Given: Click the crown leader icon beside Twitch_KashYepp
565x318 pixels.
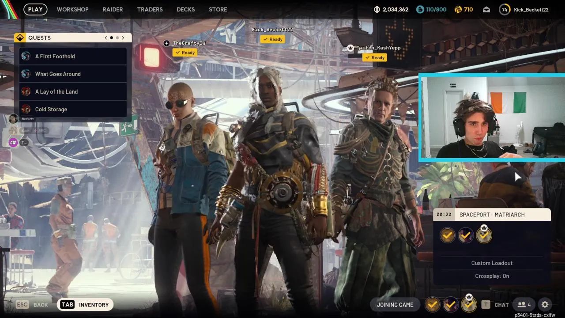Looking at the screenshot, I should (350, 48).
